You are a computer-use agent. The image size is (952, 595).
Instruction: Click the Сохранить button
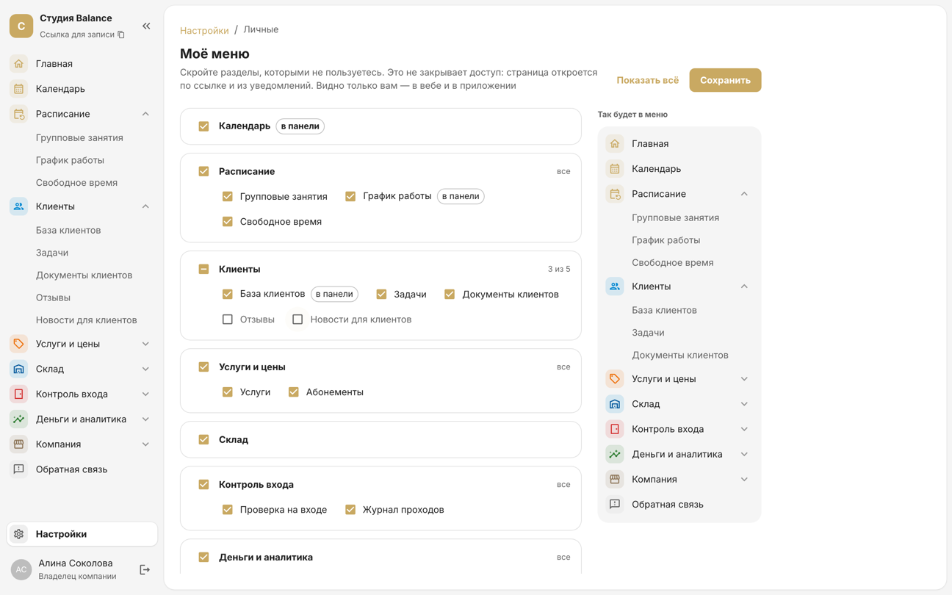[x=725, y=80]
